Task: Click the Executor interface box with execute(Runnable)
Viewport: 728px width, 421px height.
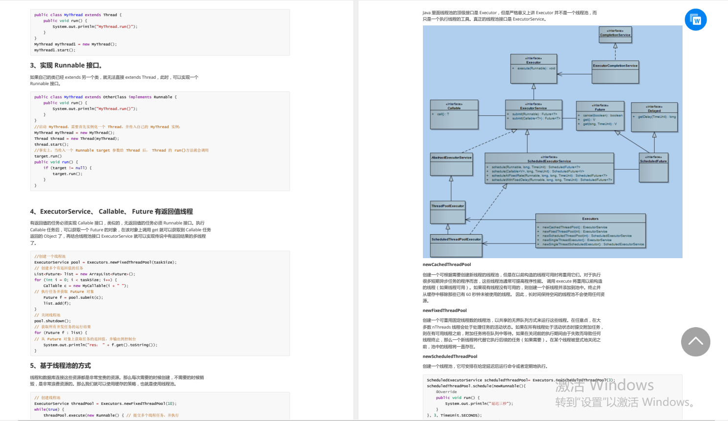Action: point(533,69)
